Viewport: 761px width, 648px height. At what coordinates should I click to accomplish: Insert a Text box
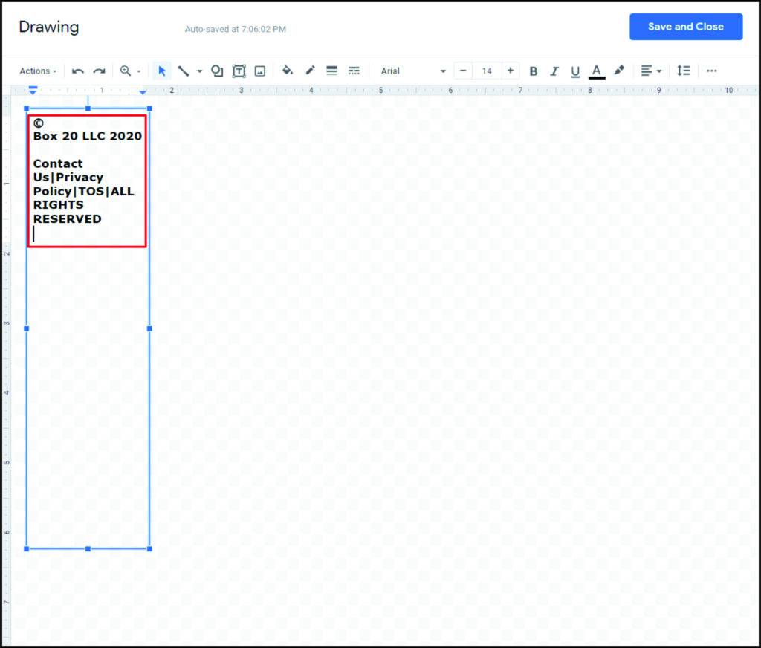[x=239, y=71]
